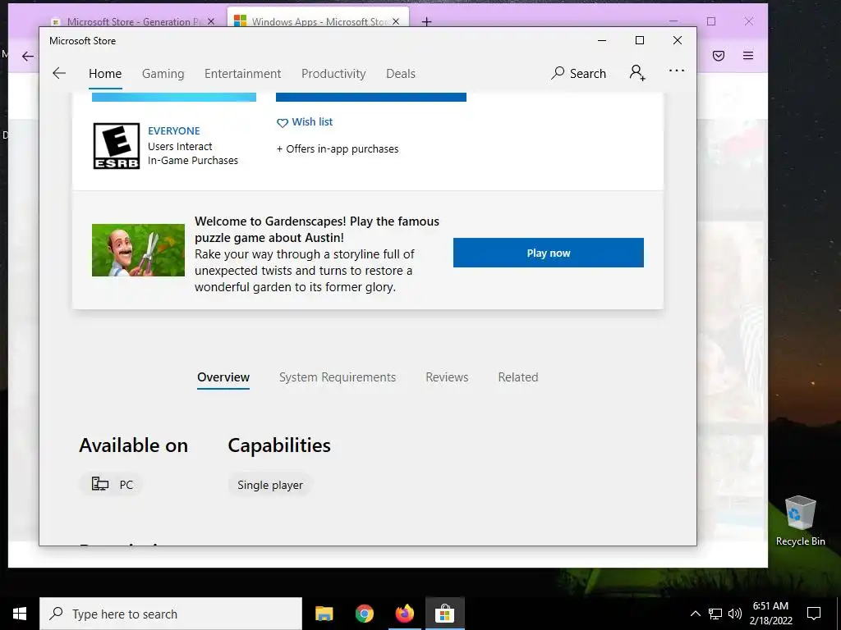Viewport: 841px width, 630px height.
Task: Open the notification center icon
Action: point(814,614)
